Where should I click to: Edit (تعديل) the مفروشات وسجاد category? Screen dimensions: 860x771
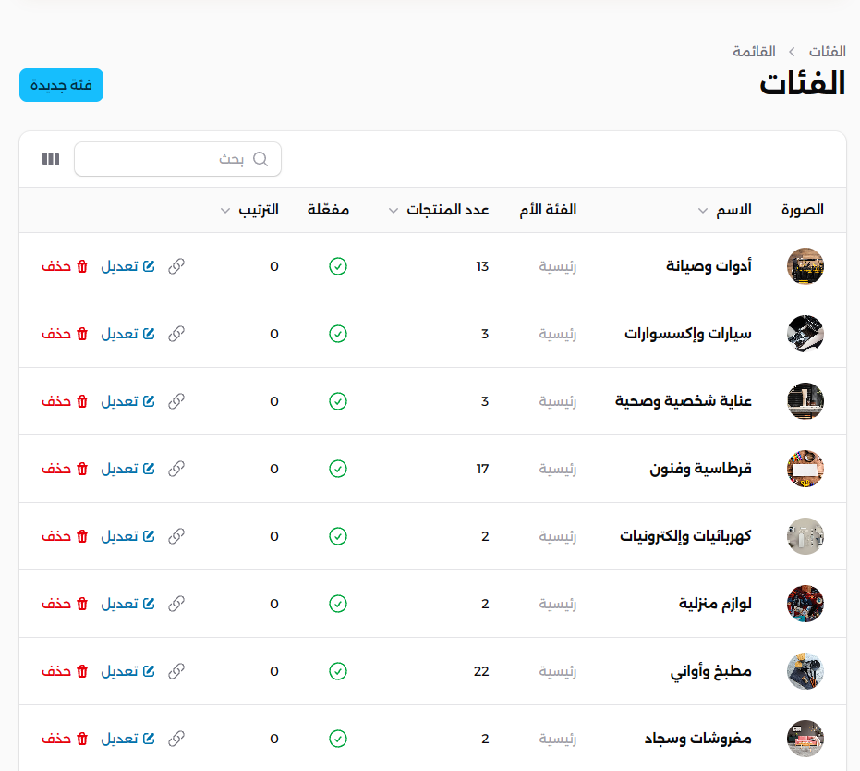pyautogui.click(x=127, y=739)
